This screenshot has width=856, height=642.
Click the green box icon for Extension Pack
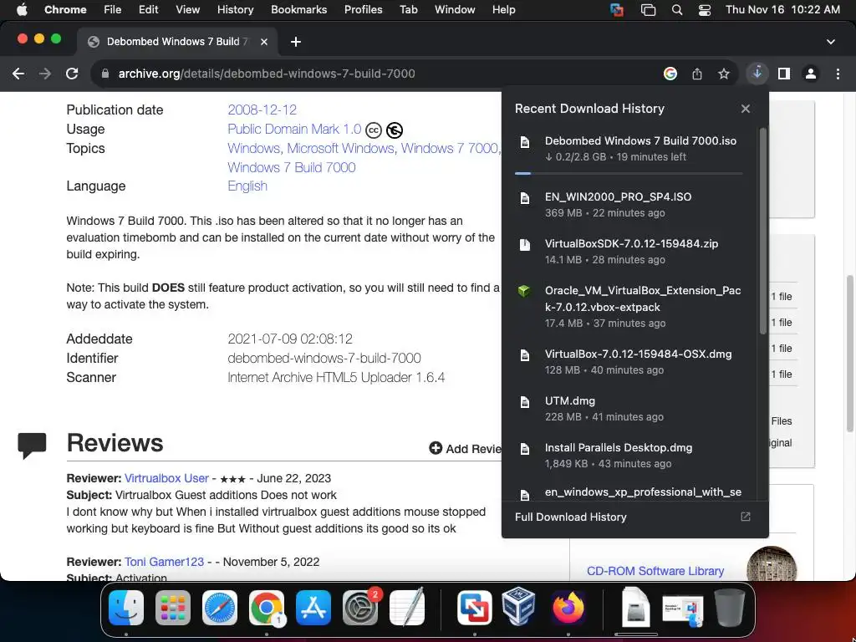pos(524,291)
